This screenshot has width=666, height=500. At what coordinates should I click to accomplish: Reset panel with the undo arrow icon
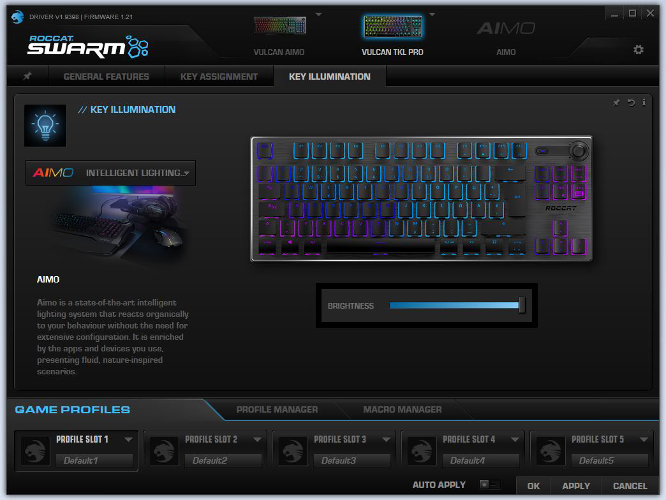(x=631, y=103)
